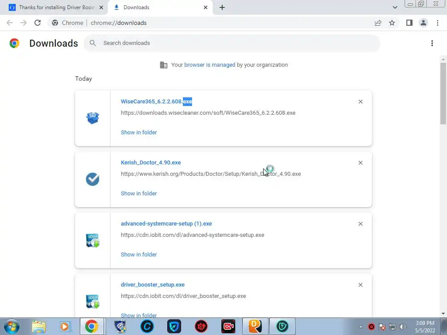Click the driver_booster_setup.exe URL text
Viewport: 447px width, 335px height.
[x=183, y=296]
